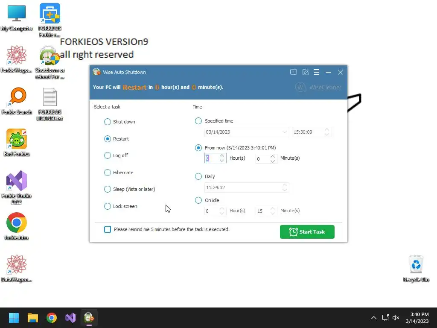Choose the Daily time radio button

coord(198,176)
